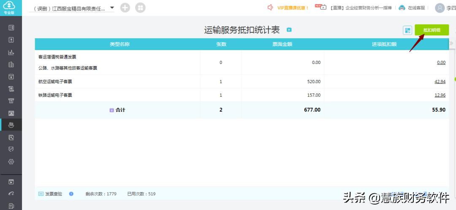This screenshot has height=210, width=456.
Task: Click the green 抵扣明细 button
Action: (432, 30)
